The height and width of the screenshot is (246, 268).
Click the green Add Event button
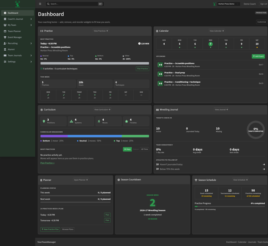tap(258, 56)
